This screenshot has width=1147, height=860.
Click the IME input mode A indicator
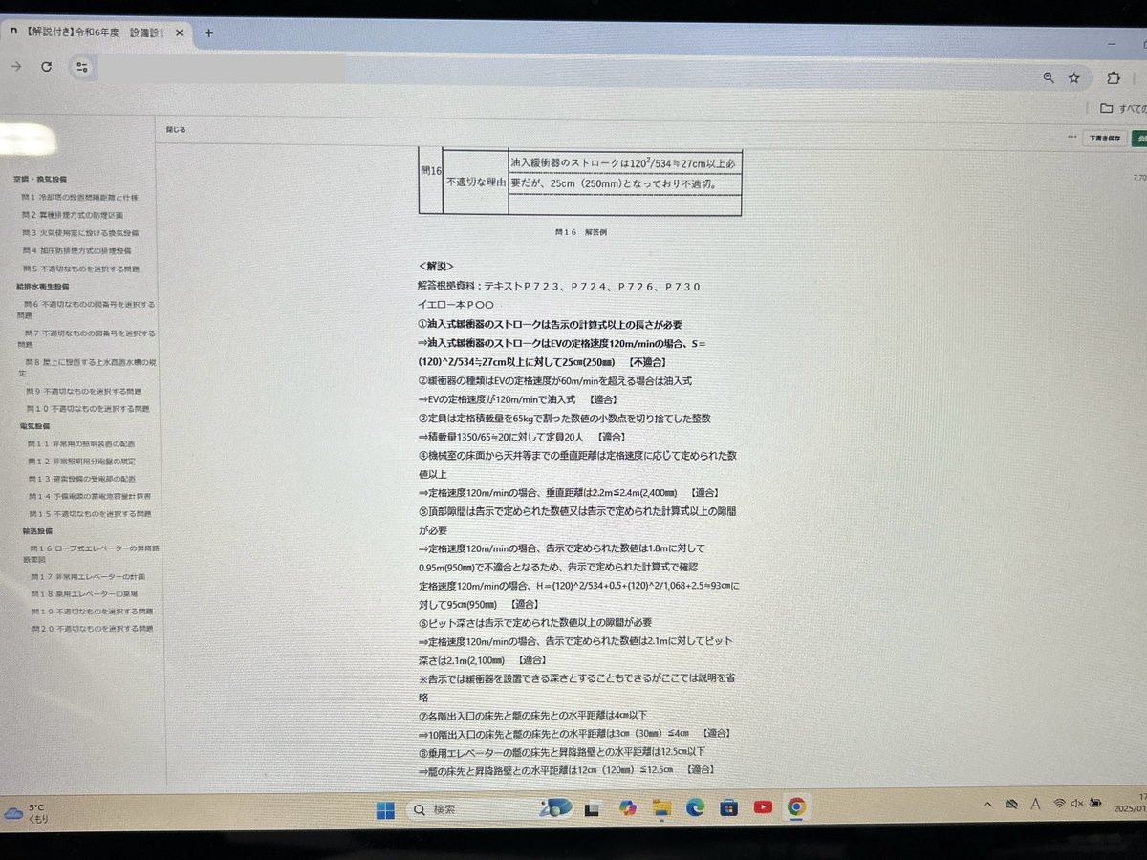point(1036,805)
